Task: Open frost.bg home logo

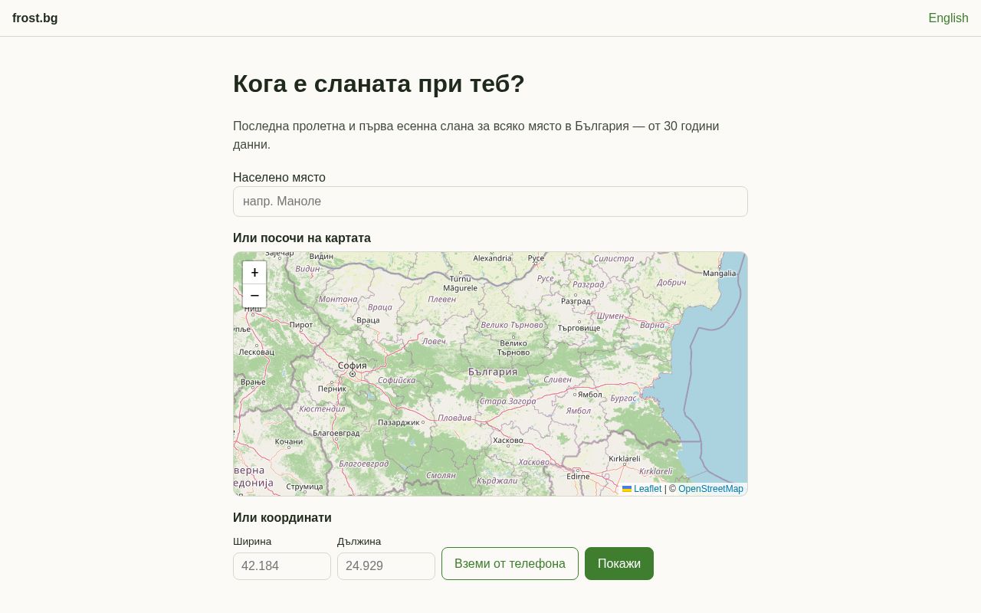Action: click(x=34, y=18)
